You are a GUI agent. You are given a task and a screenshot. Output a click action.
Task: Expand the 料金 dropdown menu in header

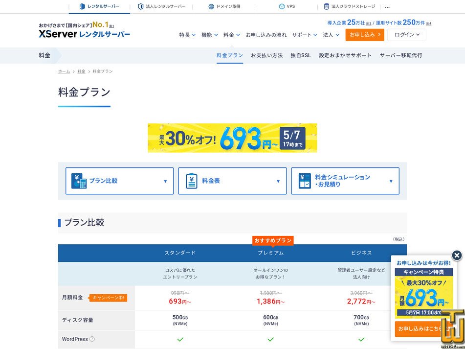[x=232, y=35]
